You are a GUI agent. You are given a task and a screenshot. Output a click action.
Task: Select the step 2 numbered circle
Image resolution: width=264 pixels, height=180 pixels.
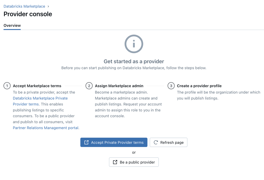(89, 86)
